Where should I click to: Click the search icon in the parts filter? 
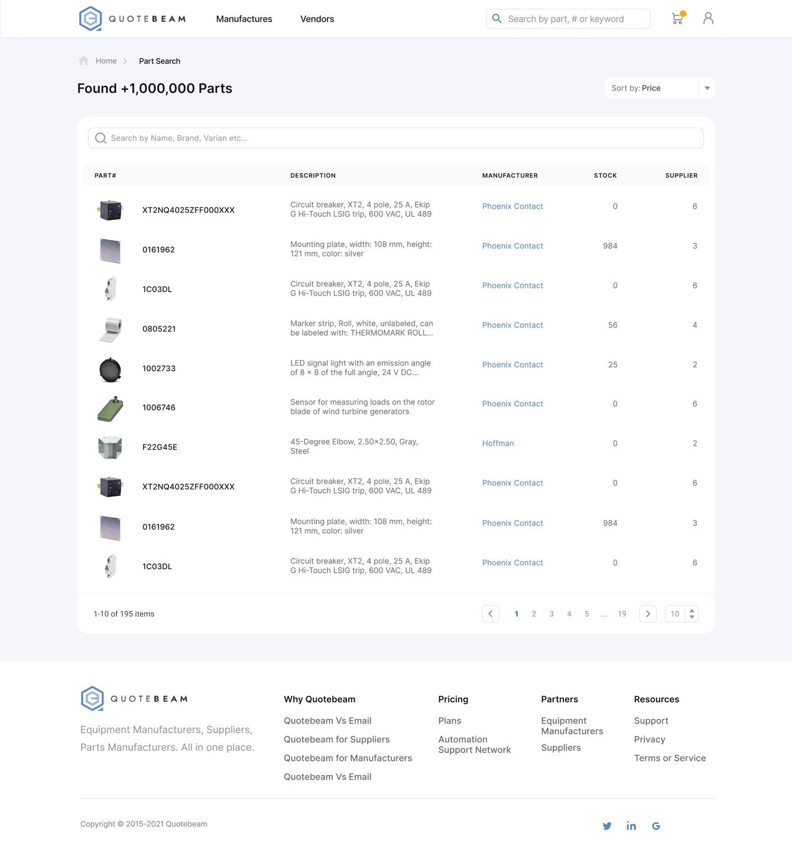click(100, 138)
